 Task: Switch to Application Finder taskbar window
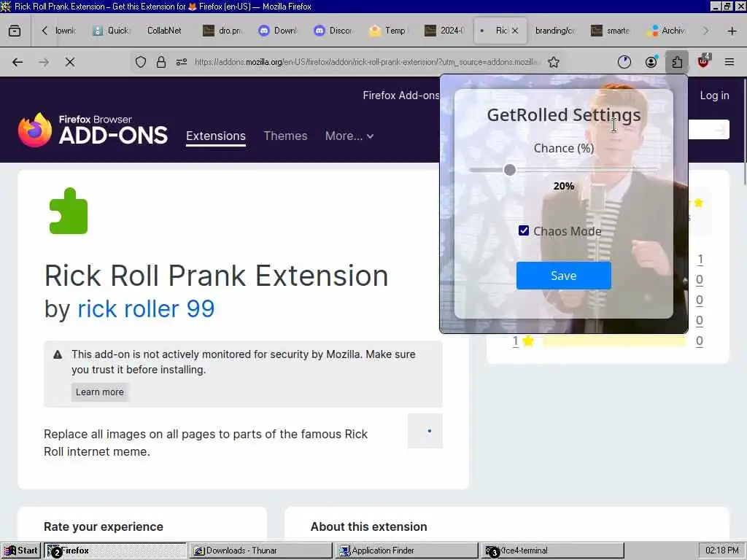pos(406,551)
